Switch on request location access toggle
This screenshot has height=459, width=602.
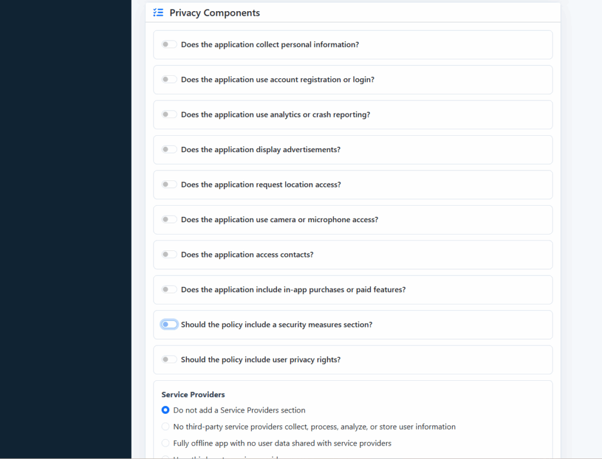tap(169, 185)
